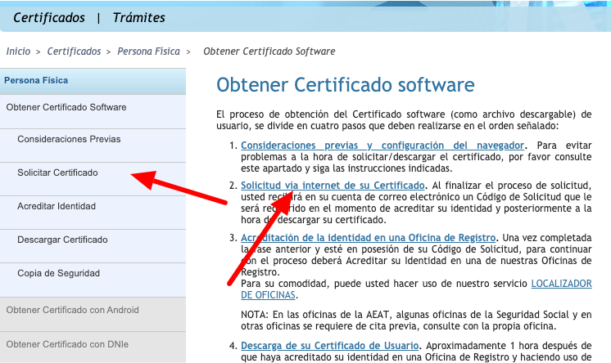
Task: Follow Acreditación de la identidad link
Action: point(369,238)
